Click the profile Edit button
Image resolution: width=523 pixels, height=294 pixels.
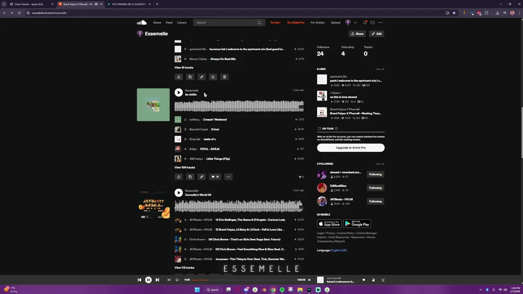[x=377, y=34]
